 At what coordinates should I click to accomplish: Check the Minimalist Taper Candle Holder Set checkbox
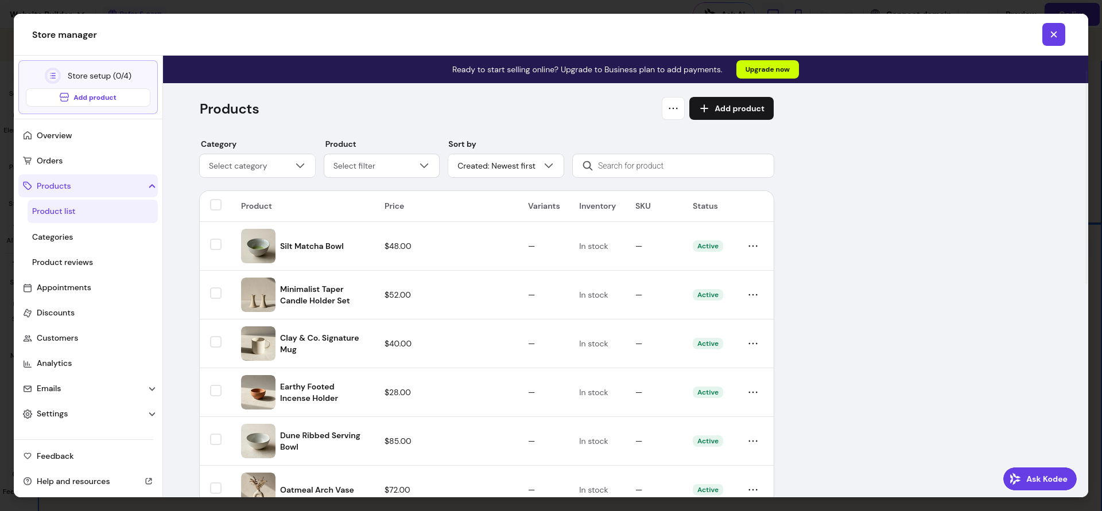click(216, 293)
